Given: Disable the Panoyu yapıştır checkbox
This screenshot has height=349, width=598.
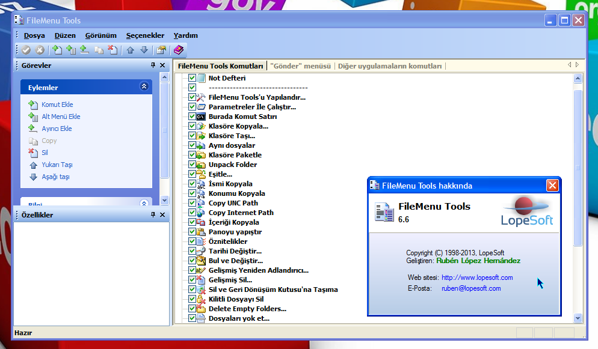Looking at the screenshot, I should point(193,232).
